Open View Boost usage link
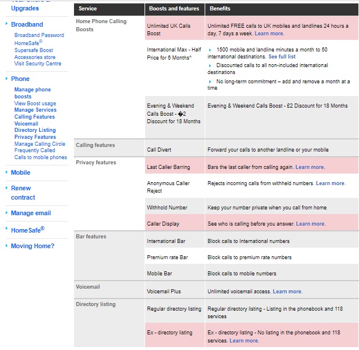 coord(35,104)
